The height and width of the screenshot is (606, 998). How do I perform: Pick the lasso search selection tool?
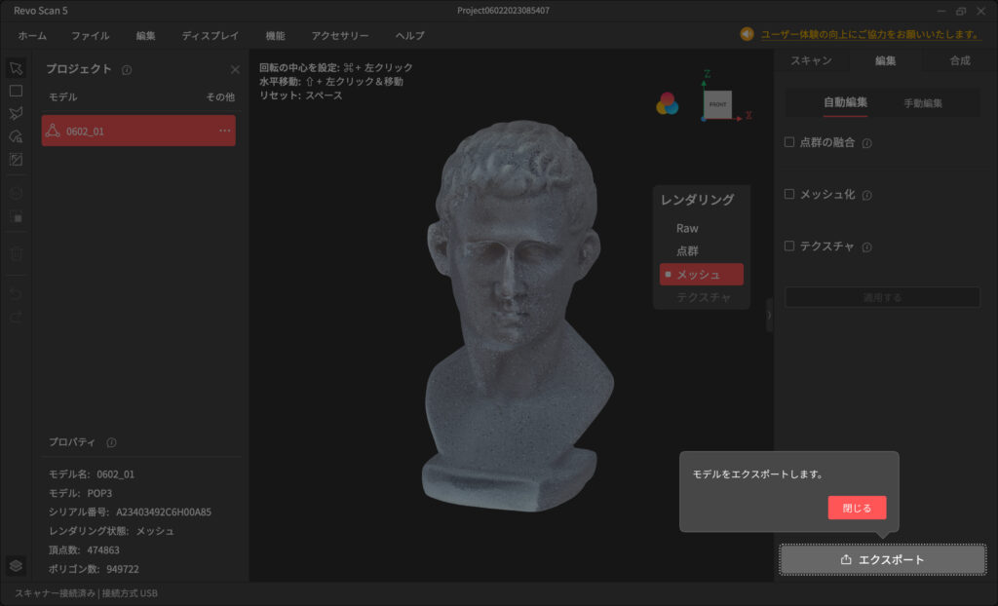tap(16, 136)
